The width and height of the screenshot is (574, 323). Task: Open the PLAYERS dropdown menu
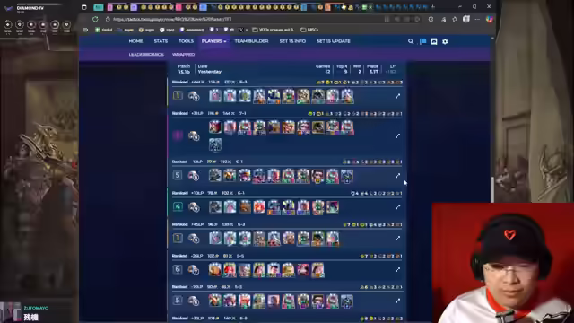click(213, 41)
